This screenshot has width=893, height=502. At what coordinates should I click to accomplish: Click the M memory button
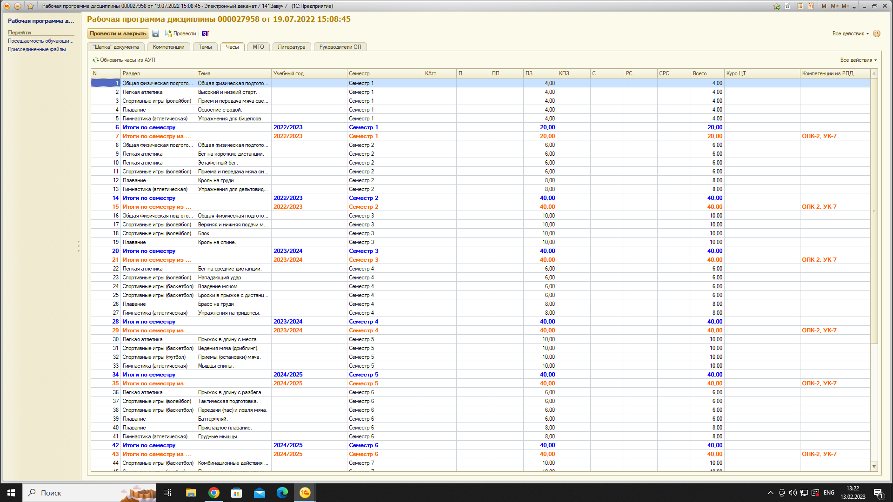[824, 6]
